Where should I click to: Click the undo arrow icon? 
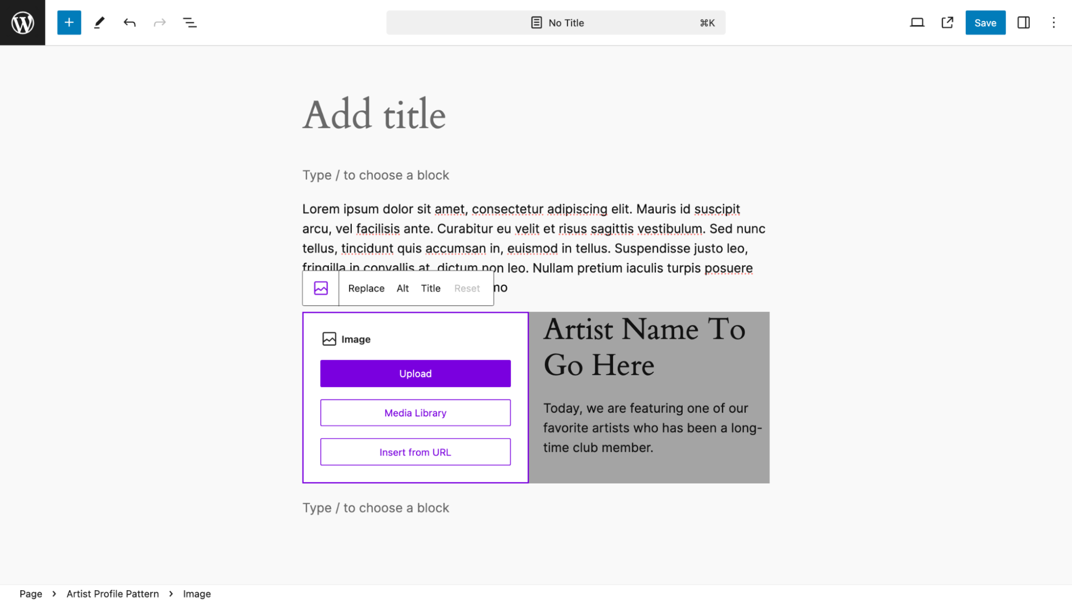130,22
